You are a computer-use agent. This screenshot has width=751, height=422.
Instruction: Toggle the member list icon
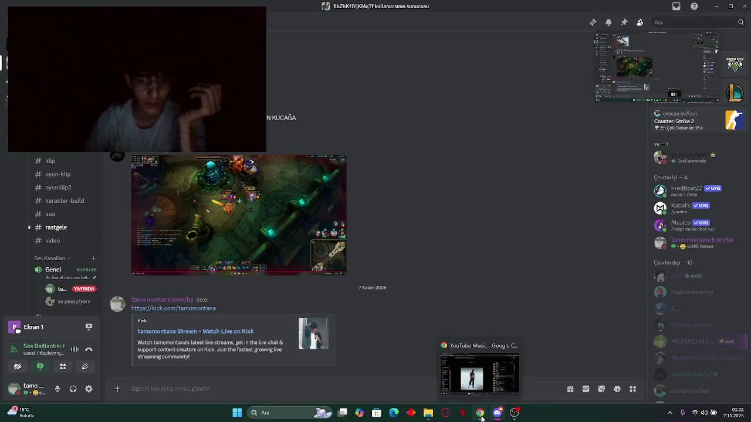(640, 22)
